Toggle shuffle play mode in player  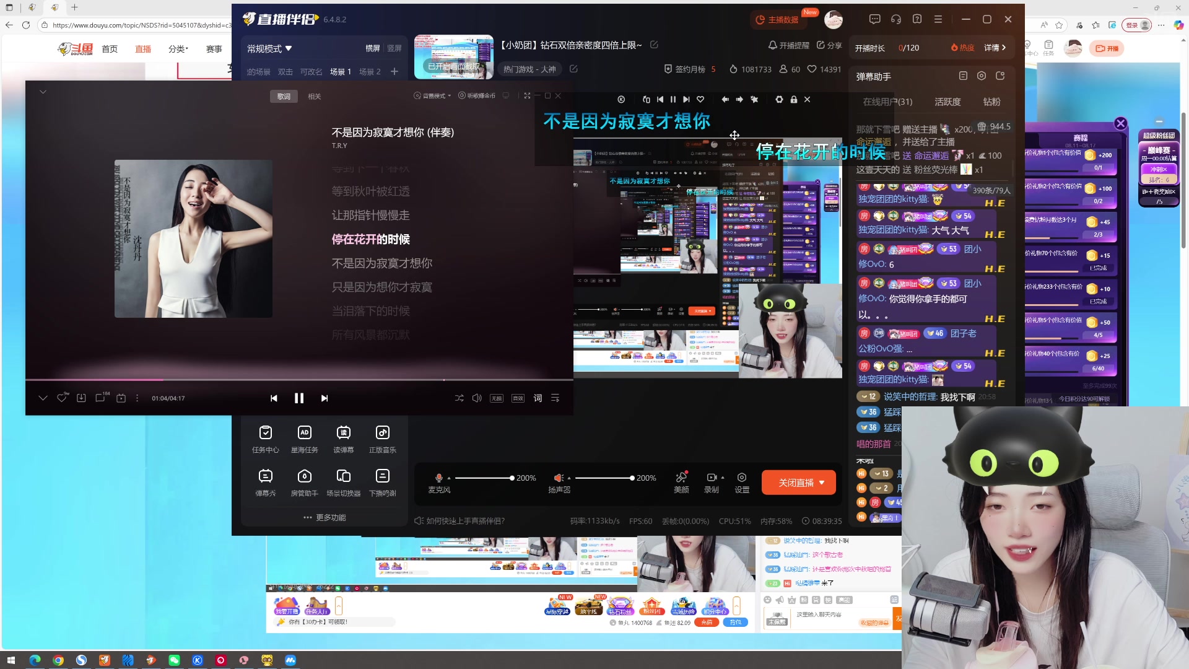459,398
